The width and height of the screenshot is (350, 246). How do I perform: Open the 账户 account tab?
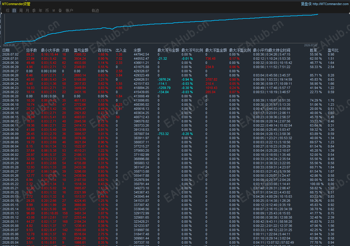pyautogui.click(x=69, y=10)
